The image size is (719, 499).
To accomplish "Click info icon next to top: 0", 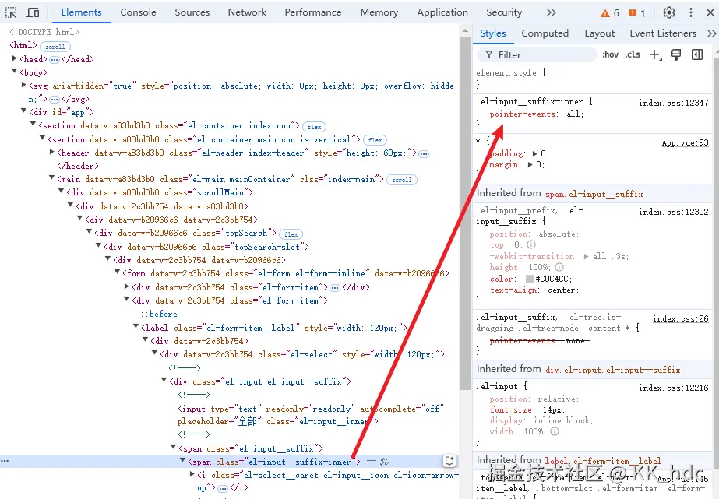I will click(531, 244).
